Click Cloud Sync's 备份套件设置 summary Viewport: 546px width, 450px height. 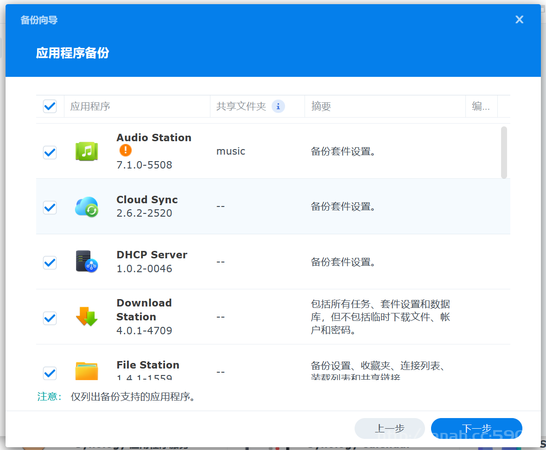[343, 206]
